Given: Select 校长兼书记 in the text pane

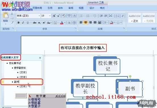Looking at the screenshot, I should tap(15, 63).
